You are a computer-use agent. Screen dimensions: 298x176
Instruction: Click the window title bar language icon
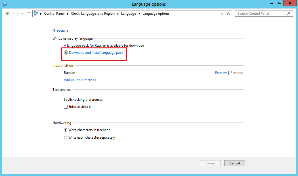tap(5, 4)
